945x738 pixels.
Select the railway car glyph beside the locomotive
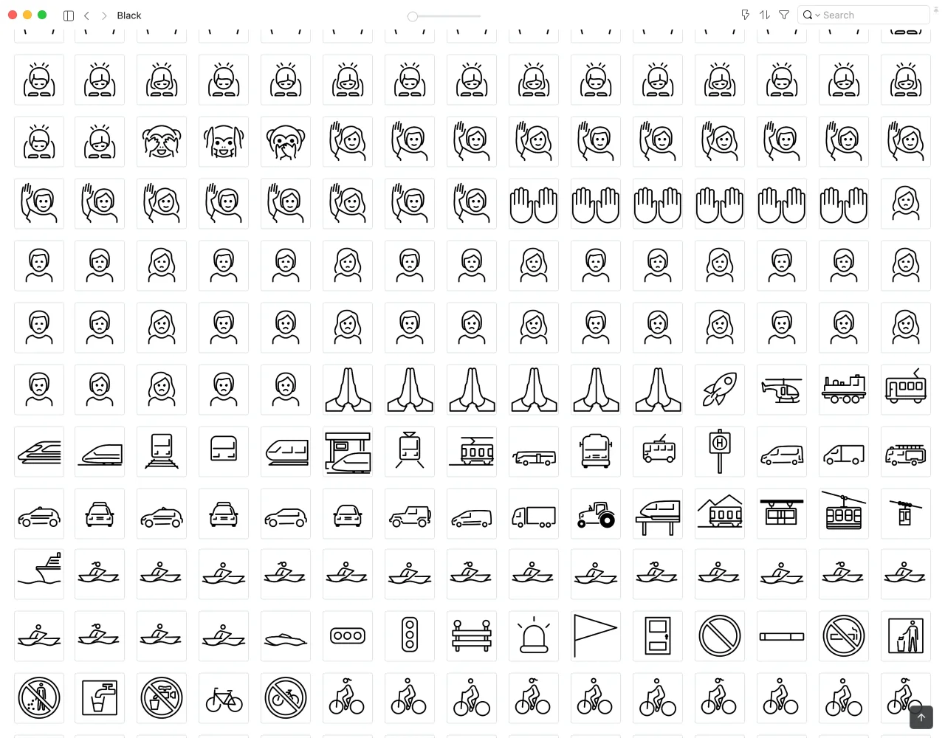(906, 390)
